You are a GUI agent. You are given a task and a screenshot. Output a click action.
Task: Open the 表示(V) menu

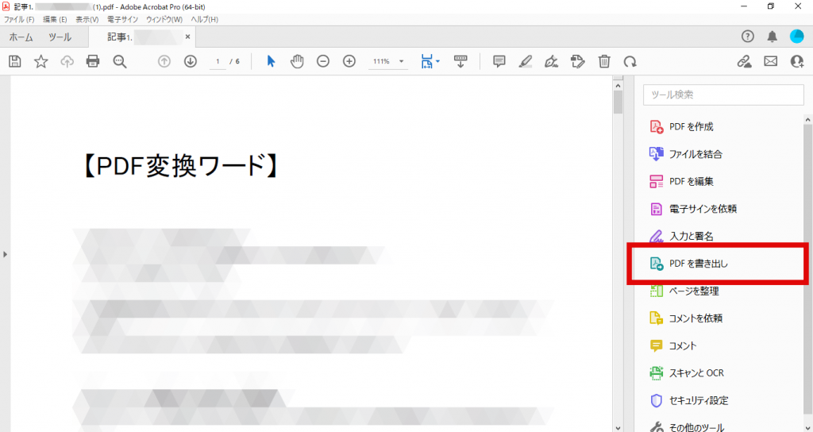87,19
